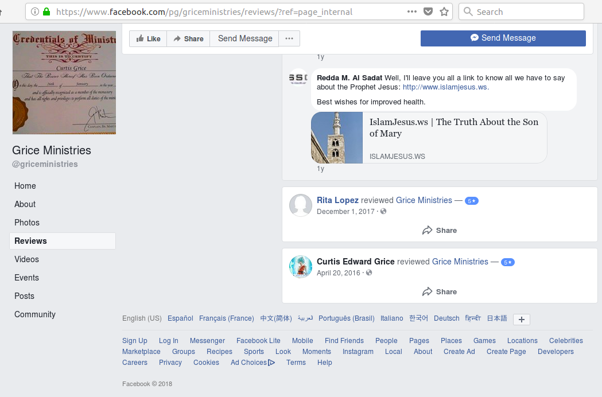The width and height of the screenshot is (602, 397).
Task: Open the Community section in sidebar
Action: (x=35, y=314)
